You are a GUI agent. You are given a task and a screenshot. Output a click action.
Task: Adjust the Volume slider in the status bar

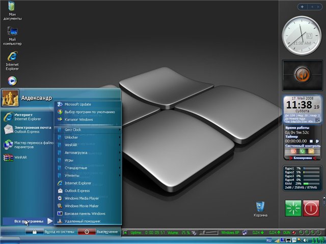click(208, 233)
